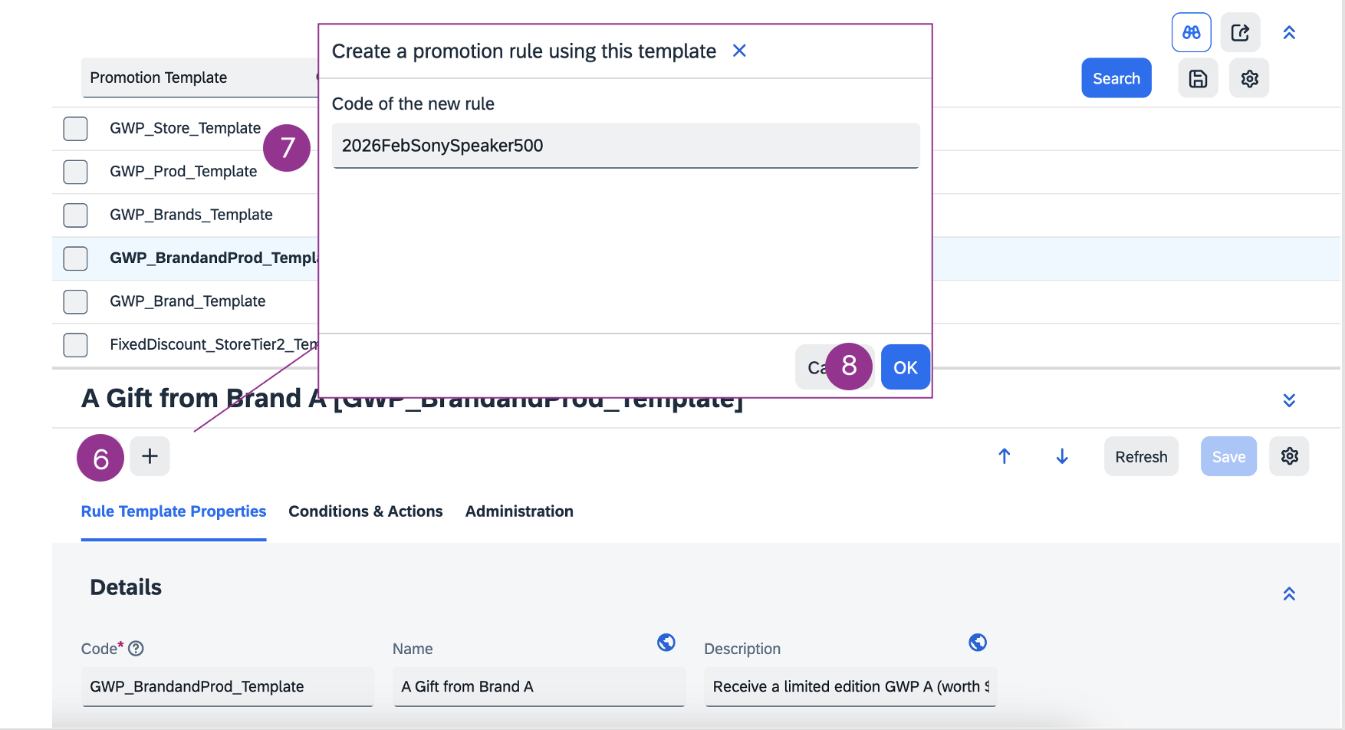Screen dimensions: 1345x730
Task: Tick the GWP_Brands_Template checkbox
Action: [75, 215]
